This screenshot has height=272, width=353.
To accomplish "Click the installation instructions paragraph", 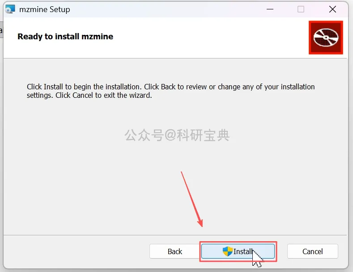I will 170,91.
